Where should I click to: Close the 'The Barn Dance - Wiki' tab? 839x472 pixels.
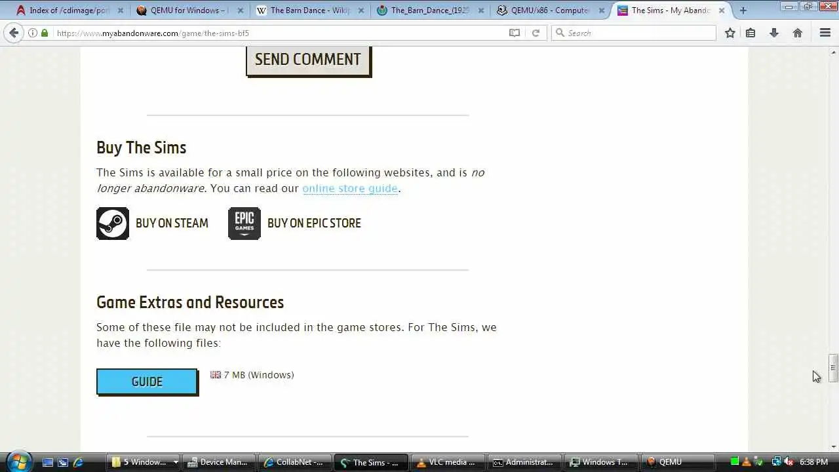(361, 10)
